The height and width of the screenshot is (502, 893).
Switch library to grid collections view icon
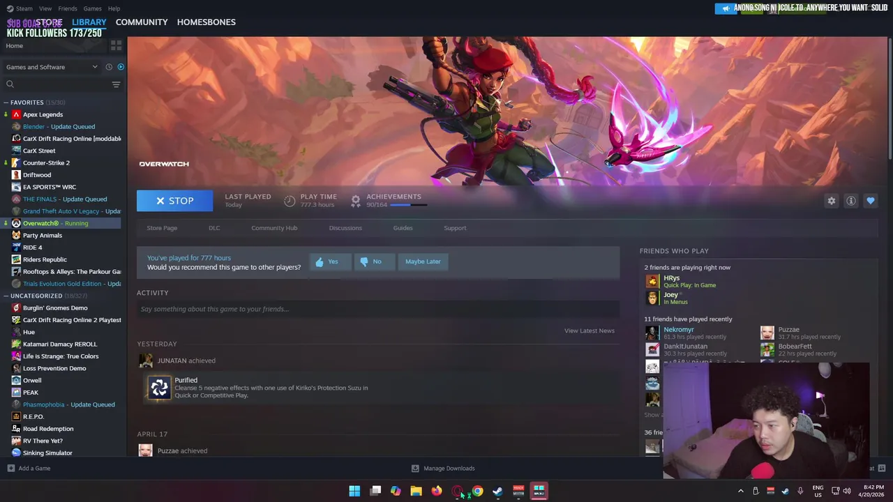[x=116, y=45]
